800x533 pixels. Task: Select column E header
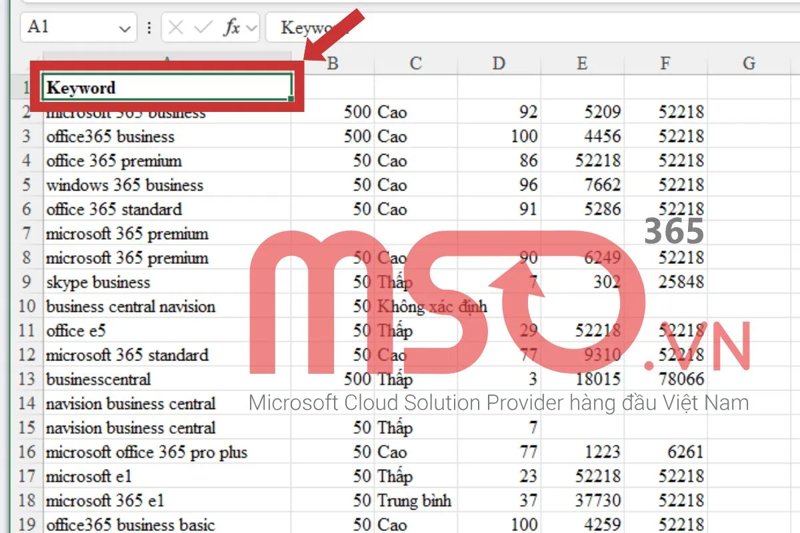(x=582, y=63)
